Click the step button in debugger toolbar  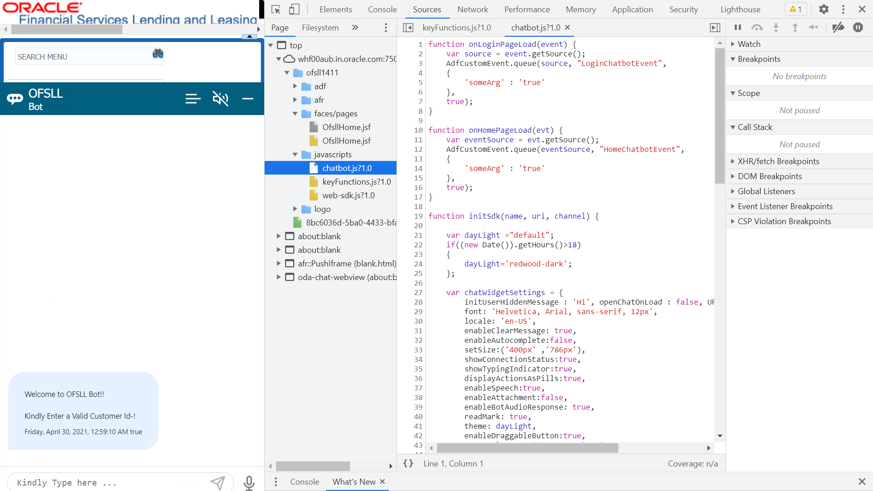[x=813, y=28]
